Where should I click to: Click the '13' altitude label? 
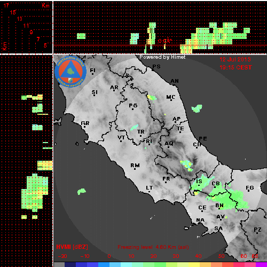(x=20, y=19)
